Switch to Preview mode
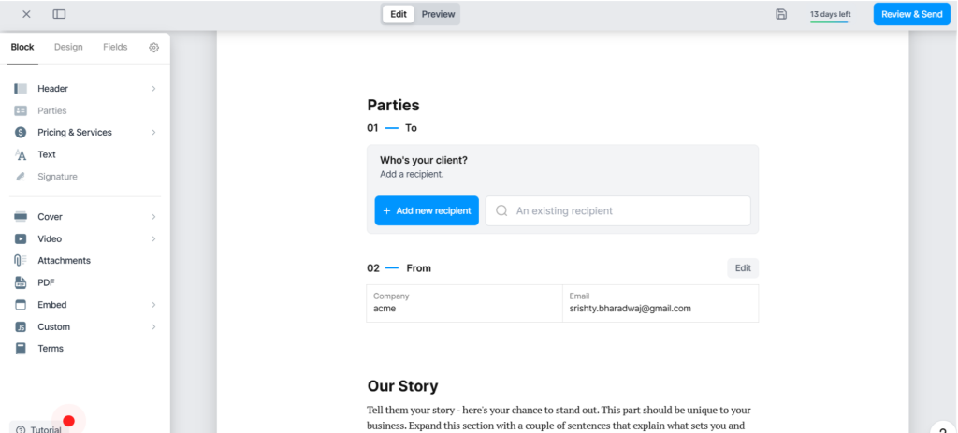Screen dimensions: 958x433 [438, 14]
